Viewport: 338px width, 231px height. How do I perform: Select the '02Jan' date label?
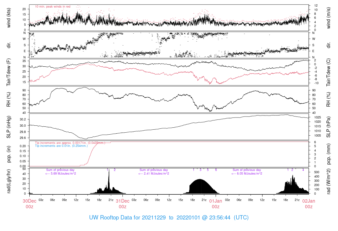click(x=309, y=201)
